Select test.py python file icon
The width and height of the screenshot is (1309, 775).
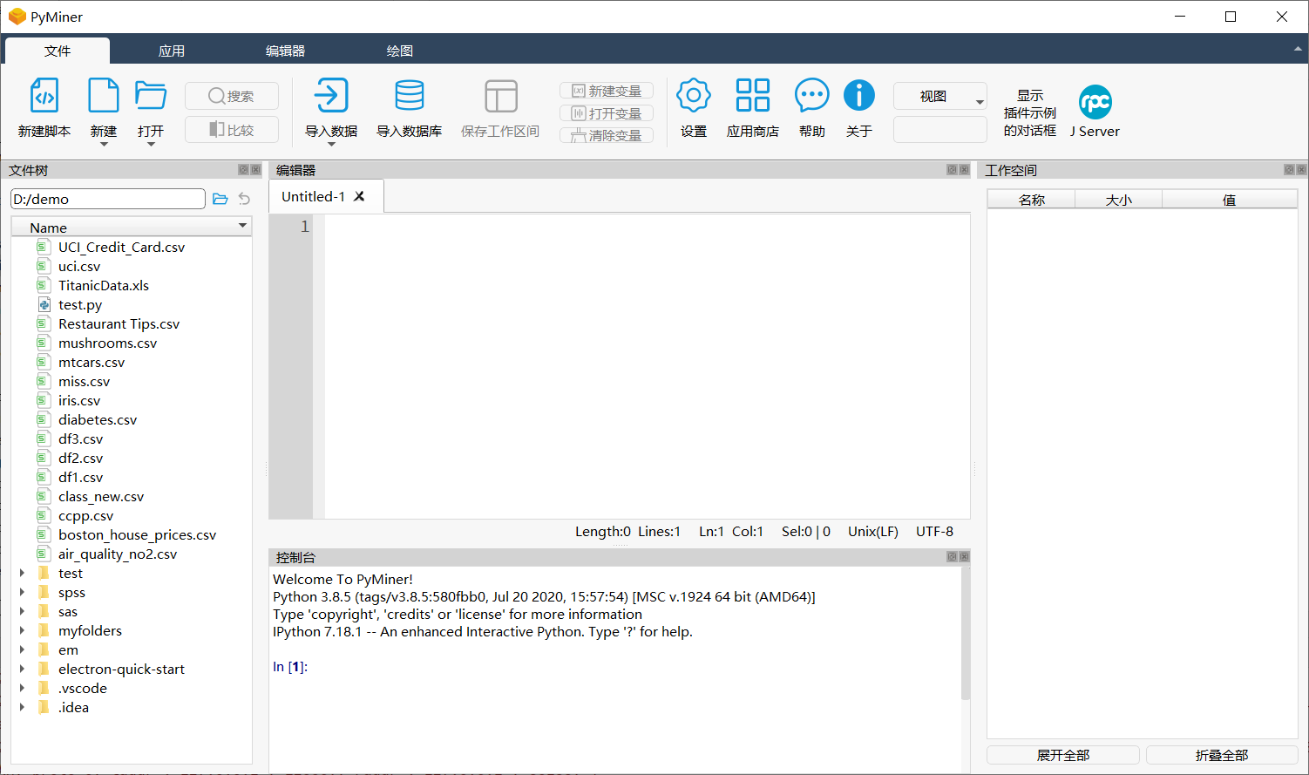click(x=44, y=304)
